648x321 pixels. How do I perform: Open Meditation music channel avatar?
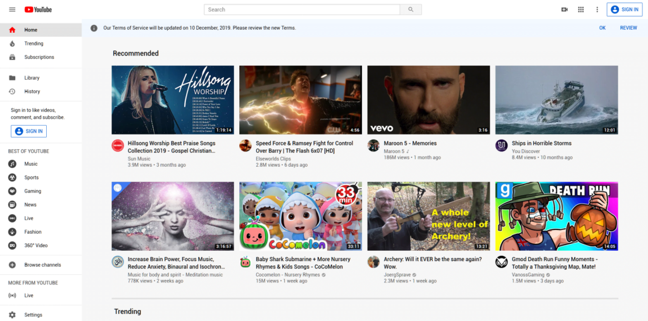tap(118, 262)
